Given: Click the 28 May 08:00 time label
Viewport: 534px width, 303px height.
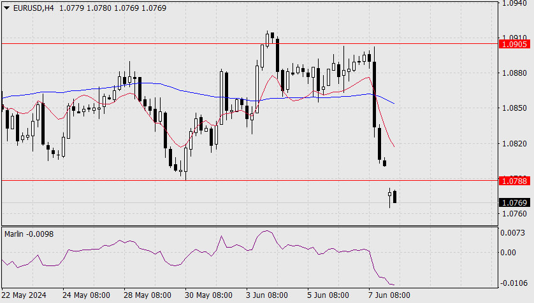Looking at the screenshot, I should click(147, 295).
